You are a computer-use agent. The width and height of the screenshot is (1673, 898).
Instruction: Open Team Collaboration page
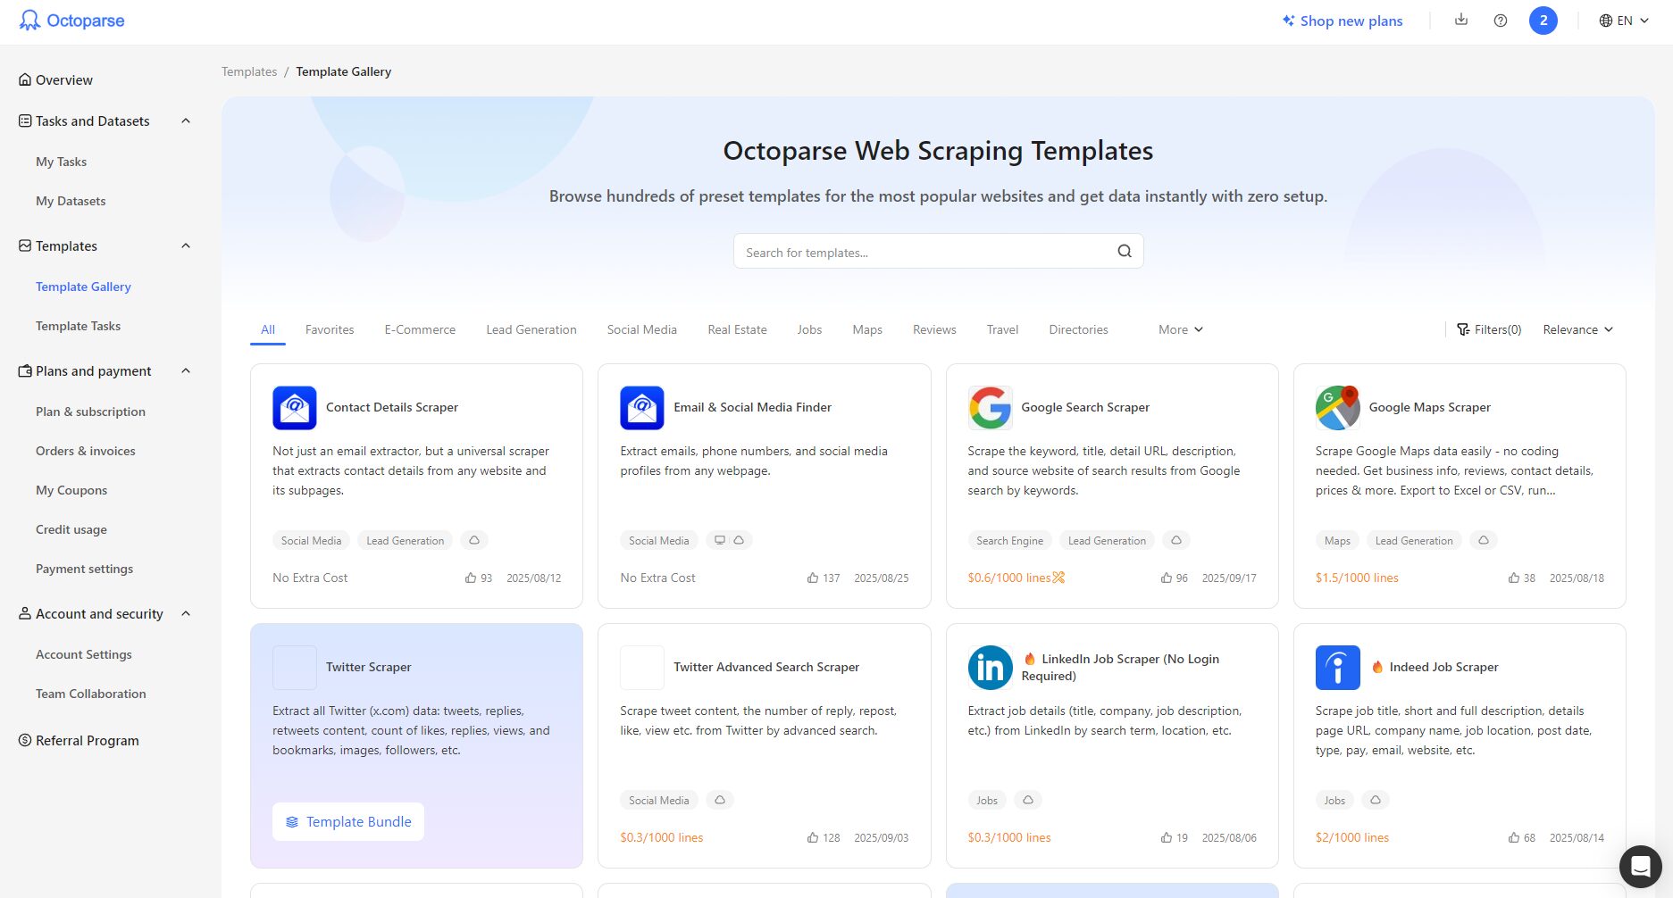[x=91, y=694]
